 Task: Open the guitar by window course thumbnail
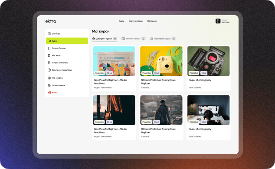(114, 110)
